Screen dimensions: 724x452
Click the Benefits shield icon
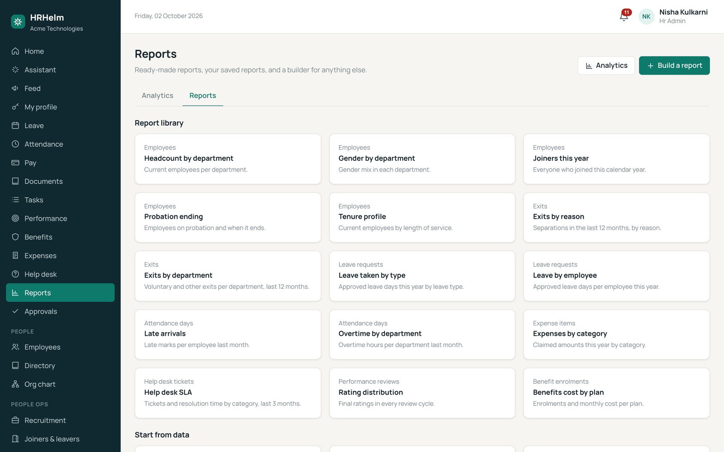(15, 237)
